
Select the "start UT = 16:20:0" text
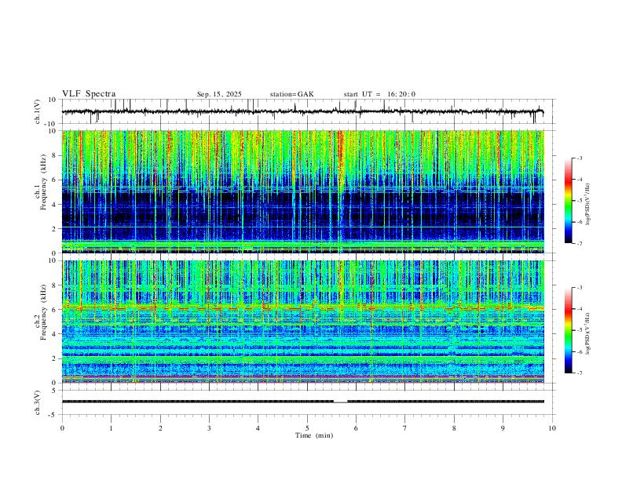coord(379,94)
